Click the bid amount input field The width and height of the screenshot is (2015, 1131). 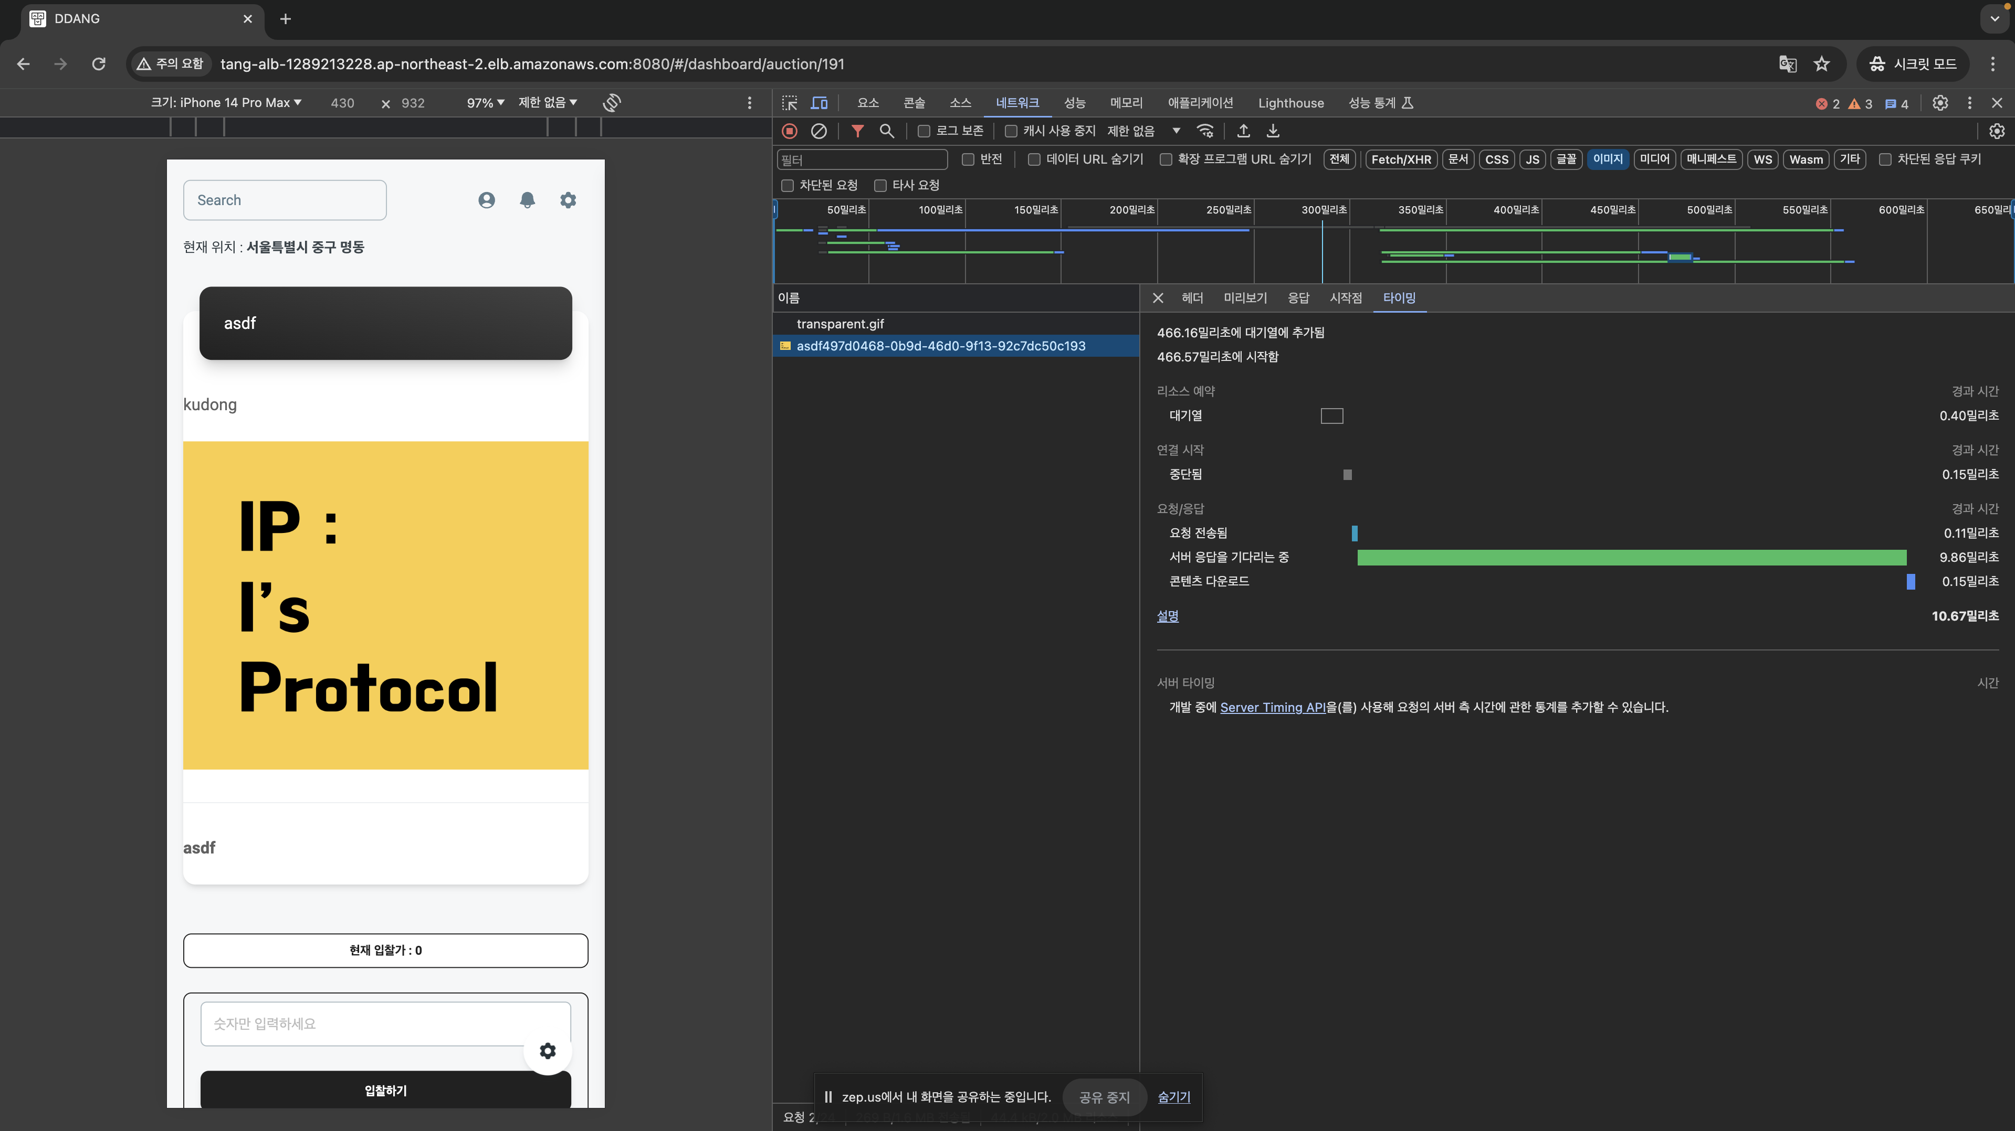[386, 1024]
